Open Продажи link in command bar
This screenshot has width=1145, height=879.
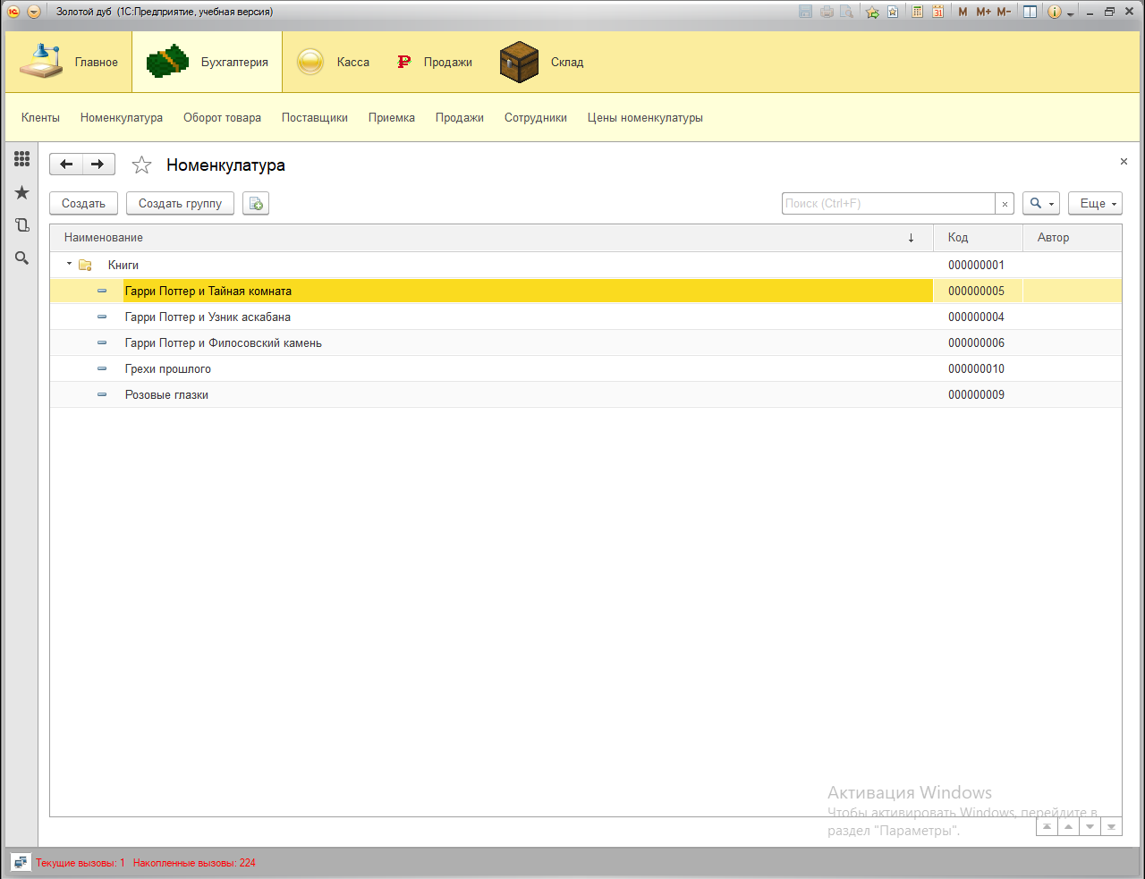coord(460,117)
